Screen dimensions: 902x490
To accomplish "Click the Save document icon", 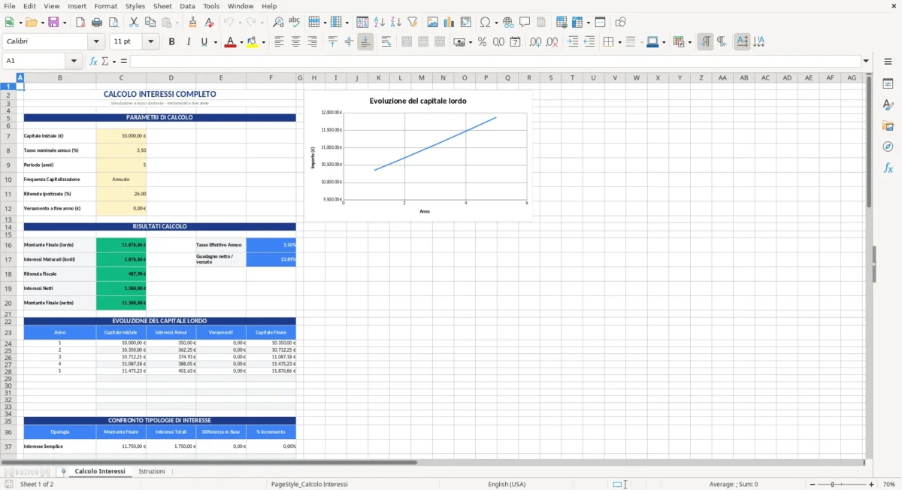I will (54, 23).
